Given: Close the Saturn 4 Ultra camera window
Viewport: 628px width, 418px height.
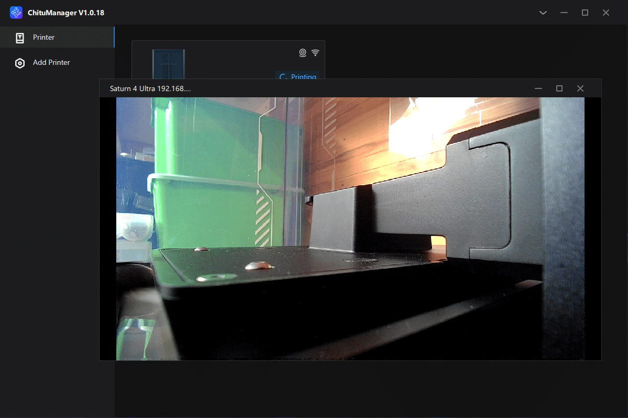Looking at the screenshot, I should click(x=580, y=88).
